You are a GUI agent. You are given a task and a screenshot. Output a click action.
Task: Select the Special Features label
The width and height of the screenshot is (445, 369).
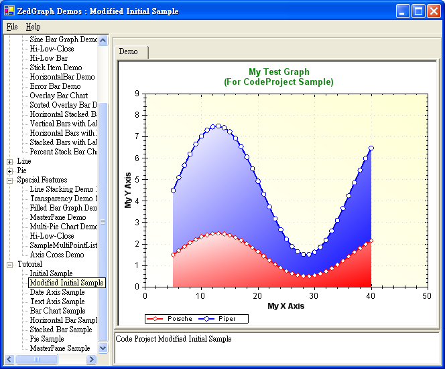(42, 180)
